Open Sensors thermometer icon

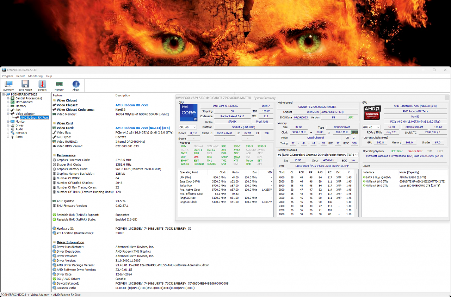click(42, 84)
